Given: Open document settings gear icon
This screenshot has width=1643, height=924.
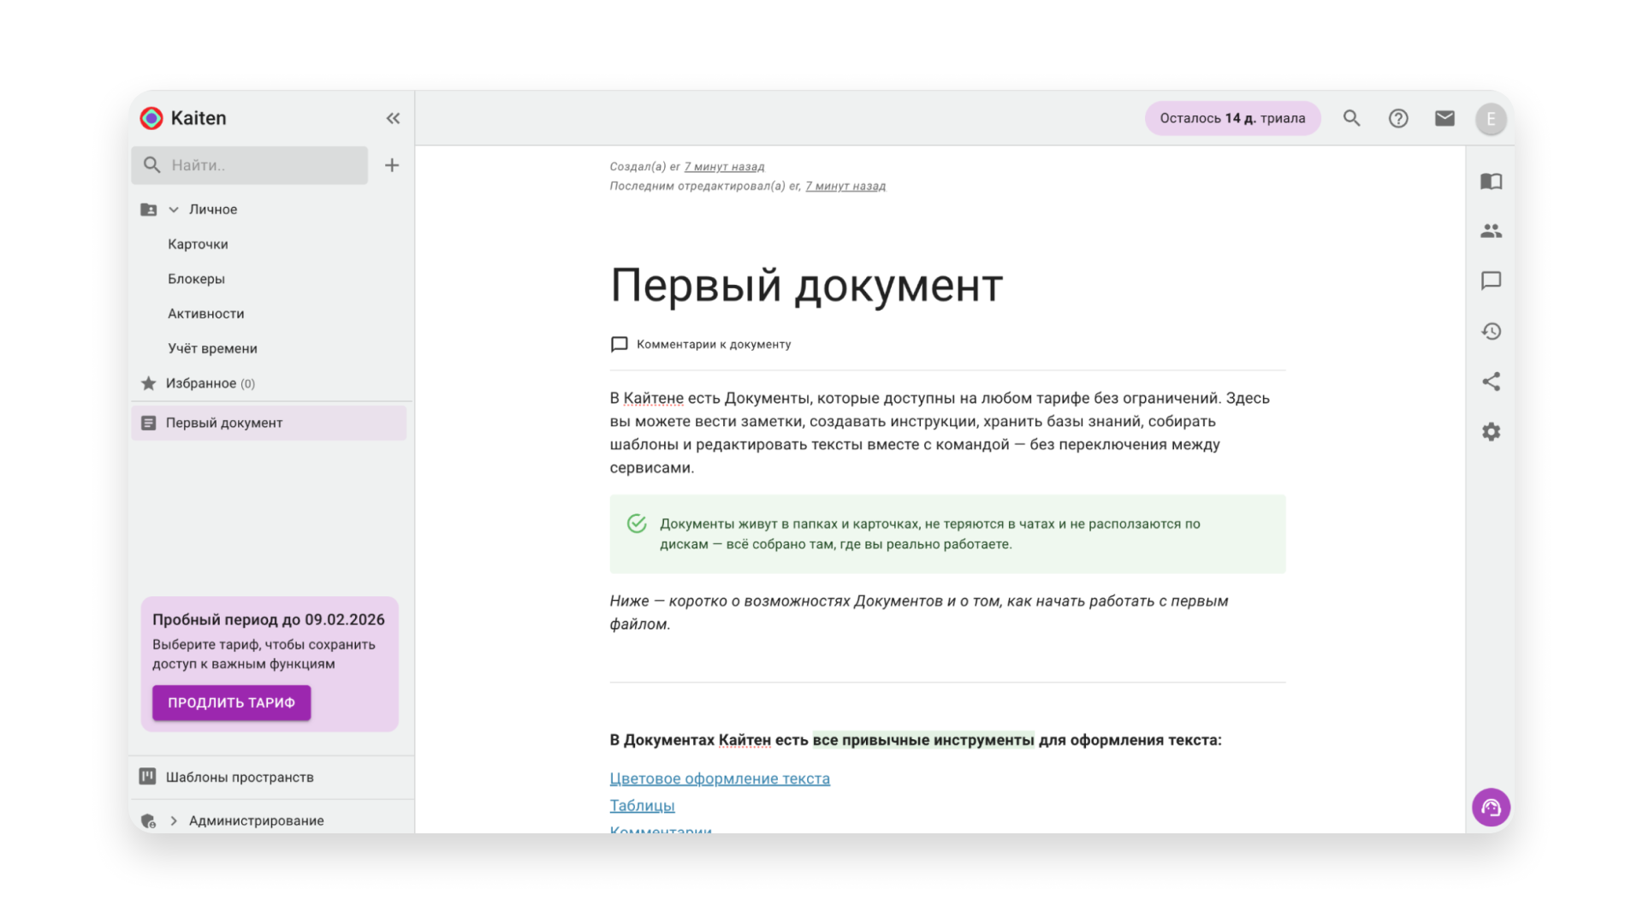Looking at the screenshot, I should point(1492,432).
